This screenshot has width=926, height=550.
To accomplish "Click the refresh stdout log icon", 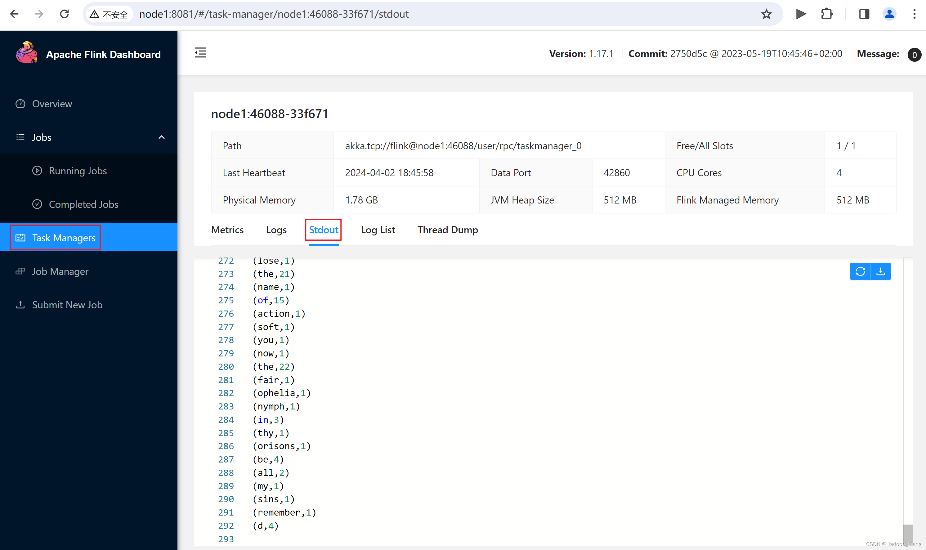I will tap(860, 271).
